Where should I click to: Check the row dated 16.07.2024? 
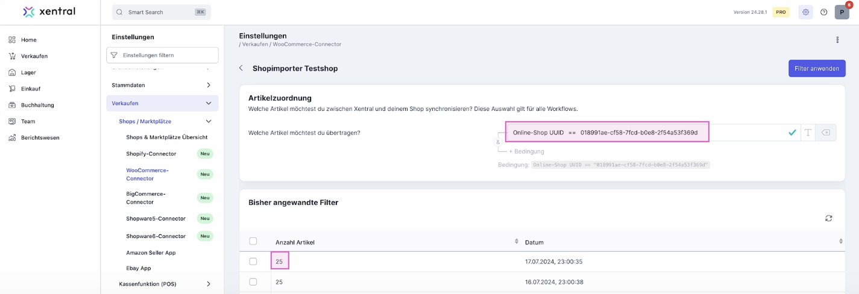point(253,282)
